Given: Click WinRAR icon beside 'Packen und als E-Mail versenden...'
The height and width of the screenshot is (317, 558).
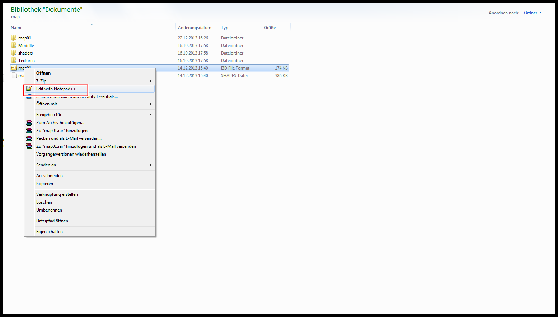Looking at the screenshot, I should tap(29, 138).
